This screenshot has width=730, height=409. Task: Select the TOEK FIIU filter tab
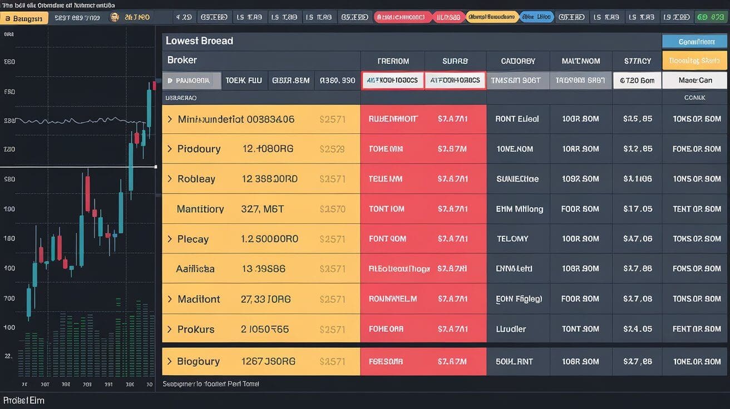pyautogui.click(x=244, y=81)
